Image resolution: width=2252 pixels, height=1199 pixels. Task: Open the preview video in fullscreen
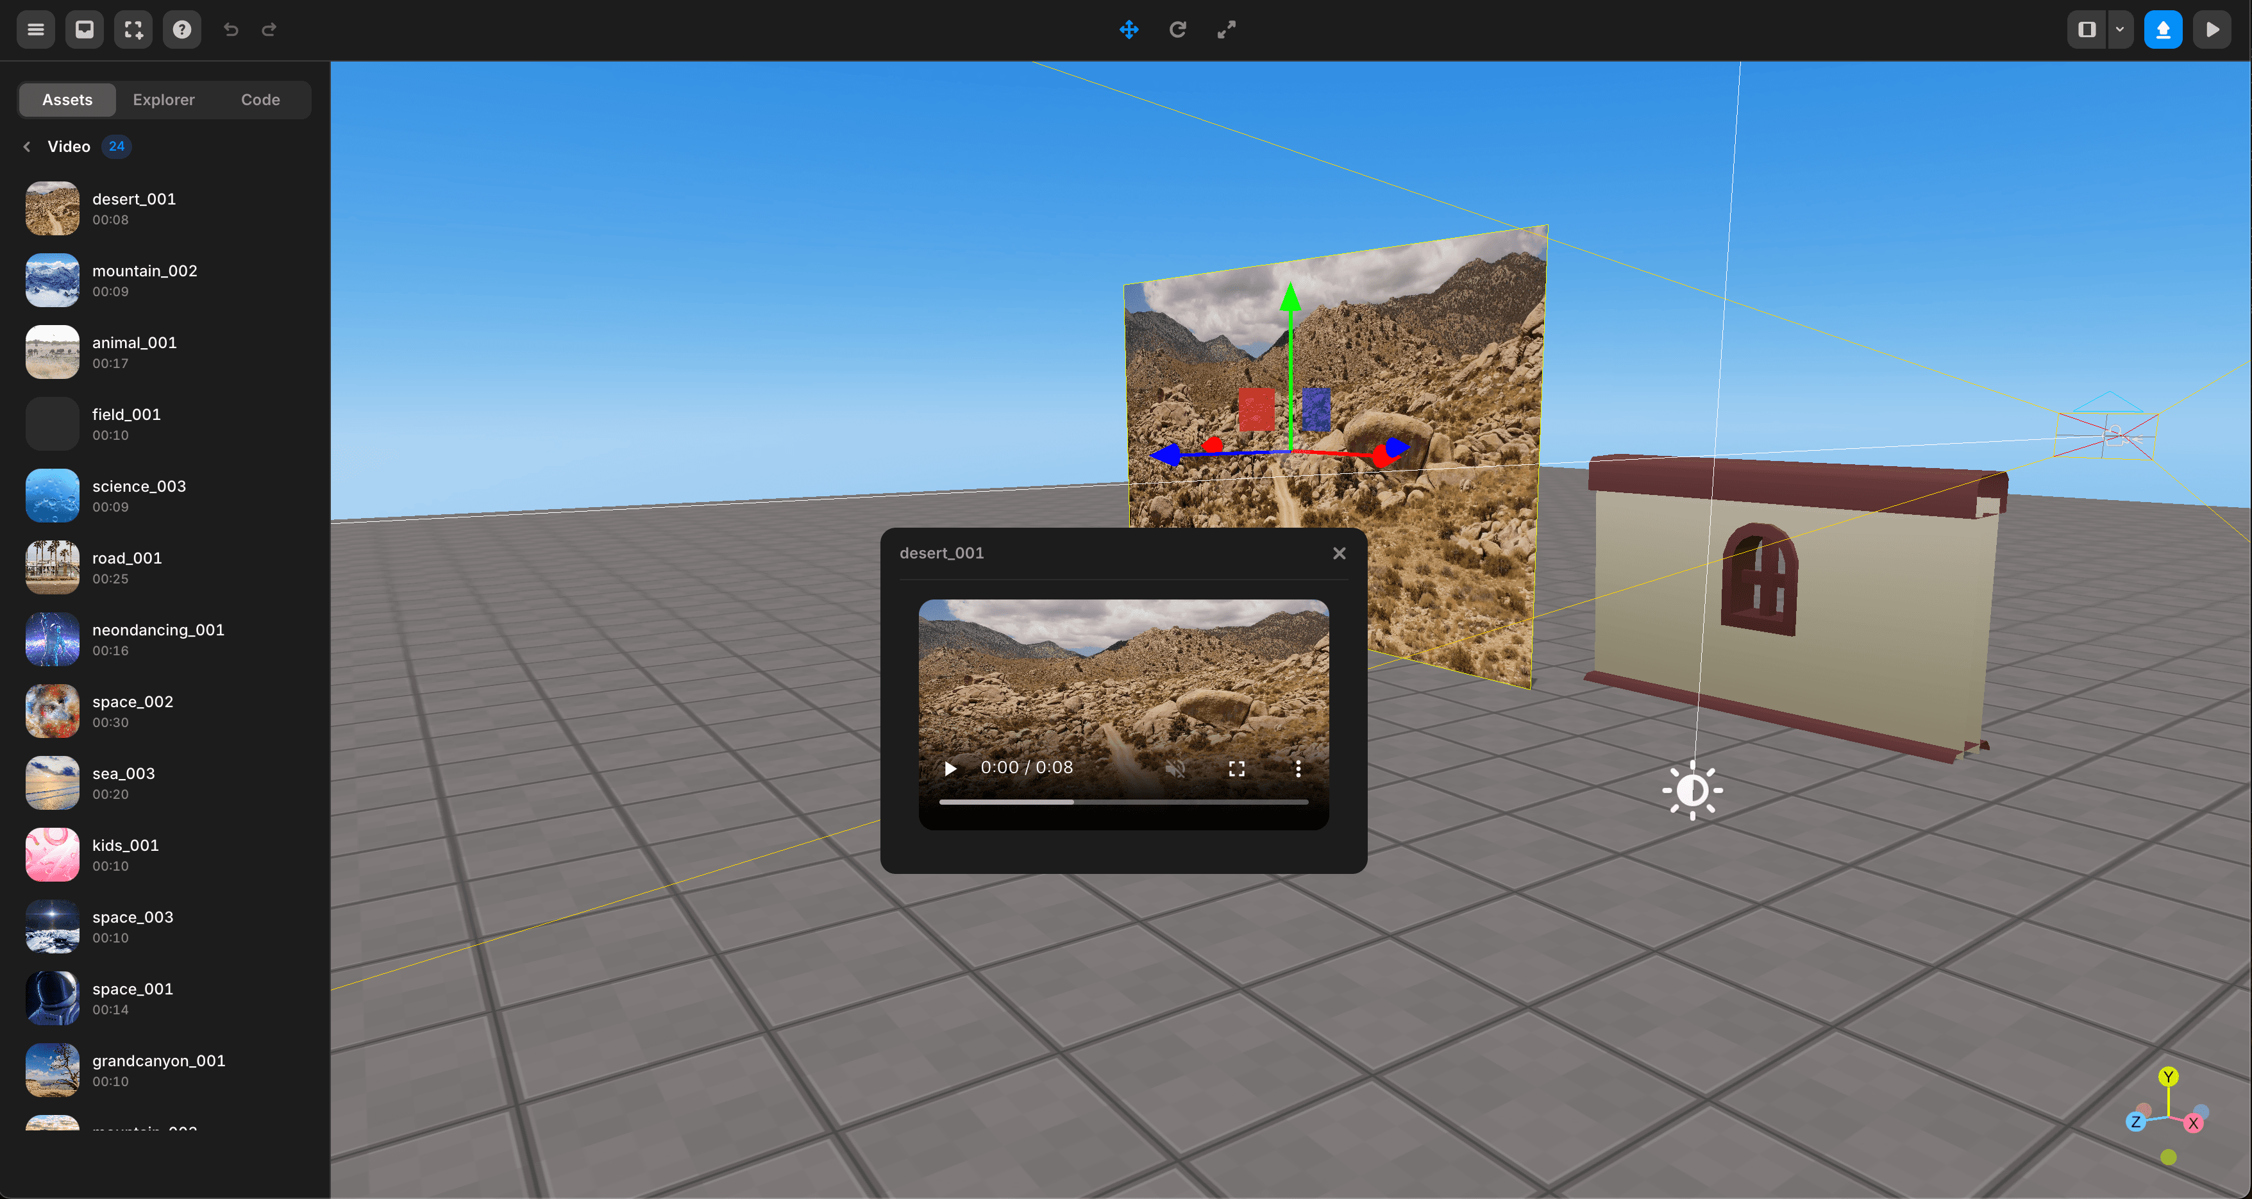(x=1236, y=768)
